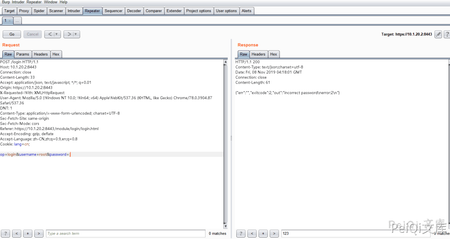
Task: Show request Params tab
Action: [x=23, y=54]
